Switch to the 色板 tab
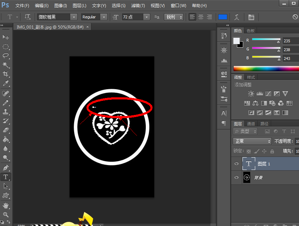This screenshot has height=226, width=299. tap(250, 31)
